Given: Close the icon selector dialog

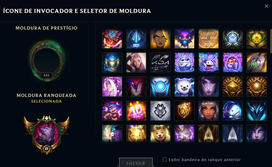Looking at the screenshot, I should click(266, 6).
